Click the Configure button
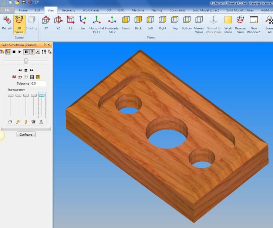The width and height of the screenshot is (273, 228). pos(26,135)
